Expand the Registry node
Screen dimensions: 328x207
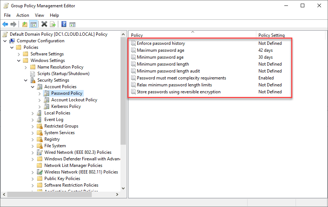click(x=33, y=140)
